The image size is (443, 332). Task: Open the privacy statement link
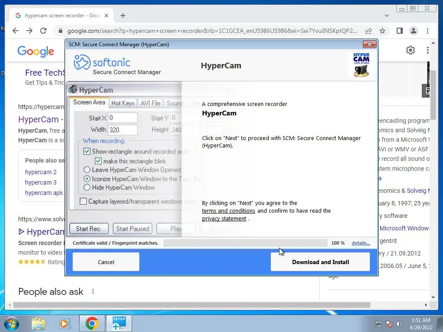[x=224, y=219]
